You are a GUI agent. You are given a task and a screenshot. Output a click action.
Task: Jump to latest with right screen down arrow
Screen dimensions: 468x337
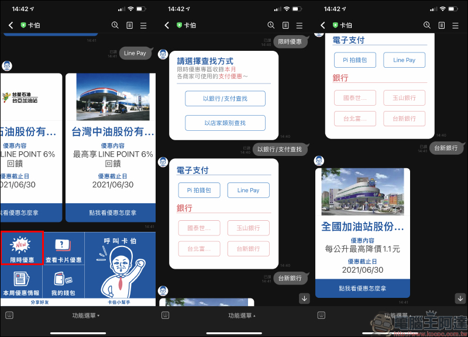pos(459,298)
